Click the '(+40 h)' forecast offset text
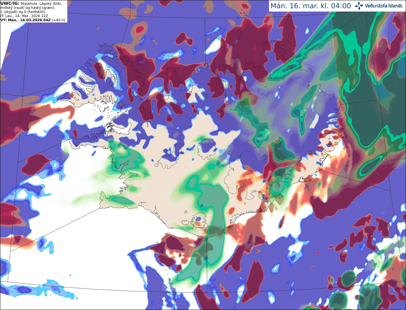The image size is (406, 310). tap(59, 20)
